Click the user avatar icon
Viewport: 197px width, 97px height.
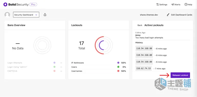click(x=7, y=15)
